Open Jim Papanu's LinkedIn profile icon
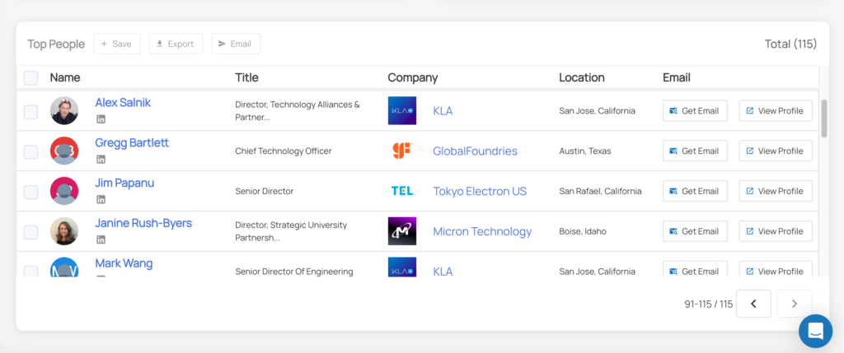Image resolution: width=844 pixels, height=353 pixels. (x=101, y=199)
